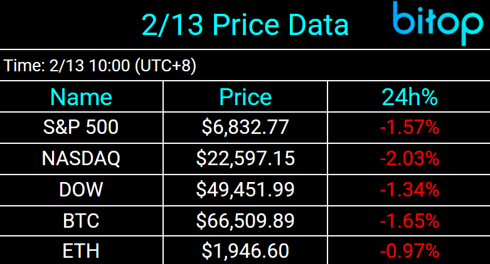Select the 24h% column header
Screen dimensions: 490x264
coord(409,97)
